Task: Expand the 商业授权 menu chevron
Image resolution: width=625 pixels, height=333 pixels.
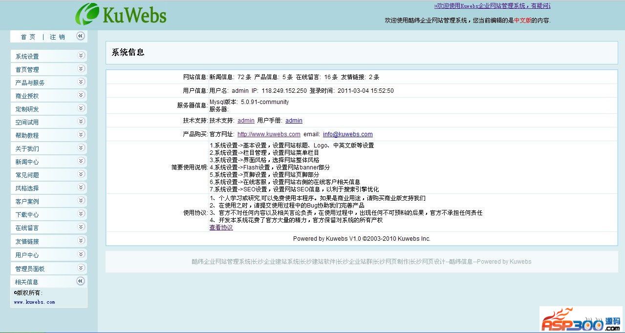Action: coord(81,95)
